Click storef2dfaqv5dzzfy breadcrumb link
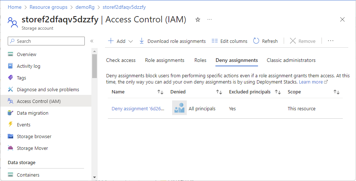This screenshot has width=356, height=181. pyautogui.click(x=124, y=7)
